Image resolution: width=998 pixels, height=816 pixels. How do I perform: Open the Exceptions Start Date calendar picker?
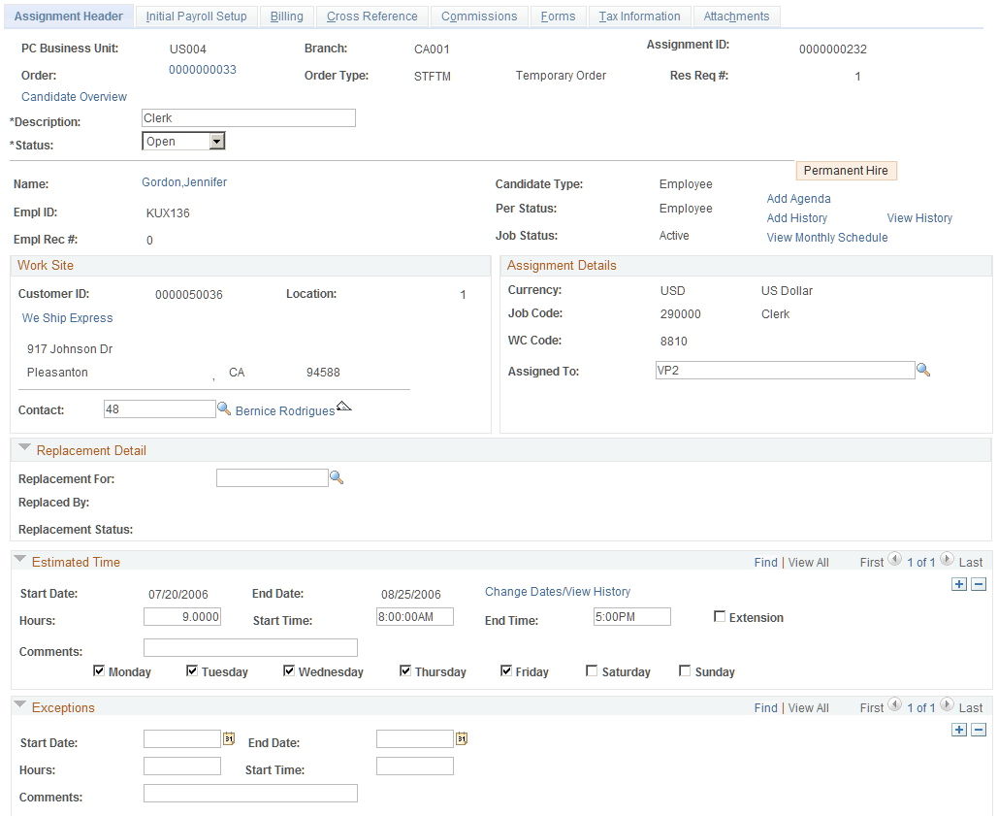pos(229,738)
